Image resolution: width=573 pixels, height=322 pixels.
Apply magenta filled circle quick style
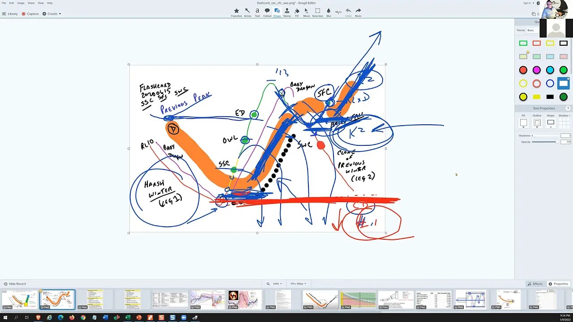(x=537, y=70)
